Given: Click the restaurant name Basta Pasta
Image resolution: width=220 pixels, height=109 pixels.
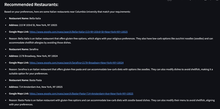Looking at the screenshot, I should click(x=35, y=80).
